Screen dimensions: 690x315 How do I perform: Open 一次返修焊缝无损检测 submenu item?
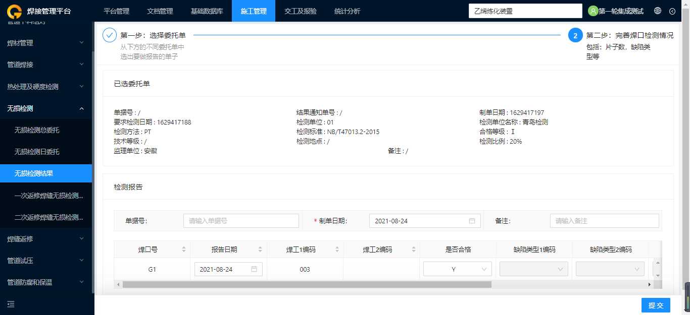coord(46,196)
